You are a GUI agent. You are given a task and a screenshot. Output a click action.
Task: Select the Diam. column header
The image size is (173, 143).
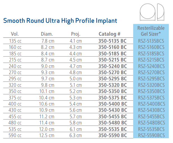47,34
